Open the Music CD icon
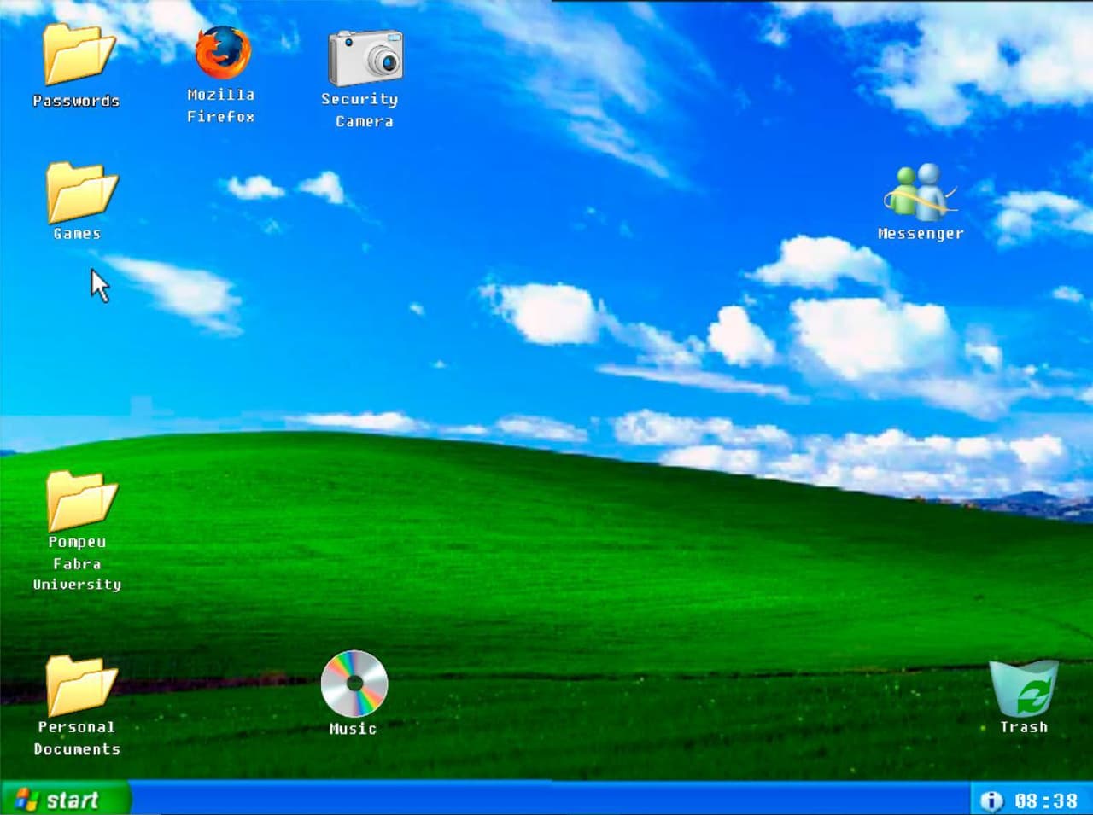The image size is (1093, 815). tap(354, 684)
